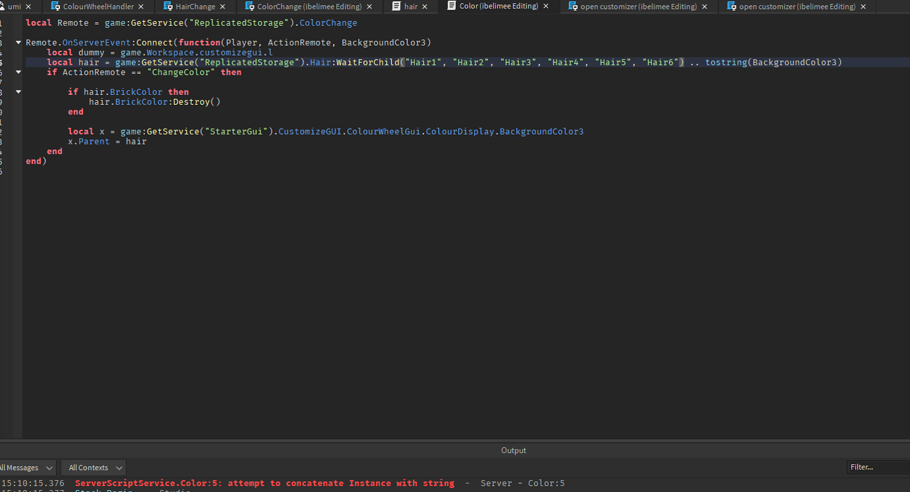Switch to ColorChange (ibelimee Editing) tab
This screenshot has height=492, width=910.
[x=309, y=7]
